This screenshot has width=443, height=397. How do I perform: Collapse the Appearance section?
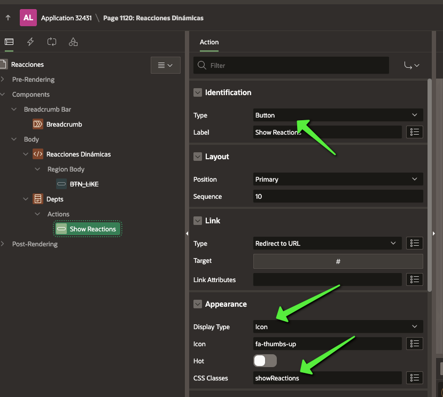(x=198, y=304)
